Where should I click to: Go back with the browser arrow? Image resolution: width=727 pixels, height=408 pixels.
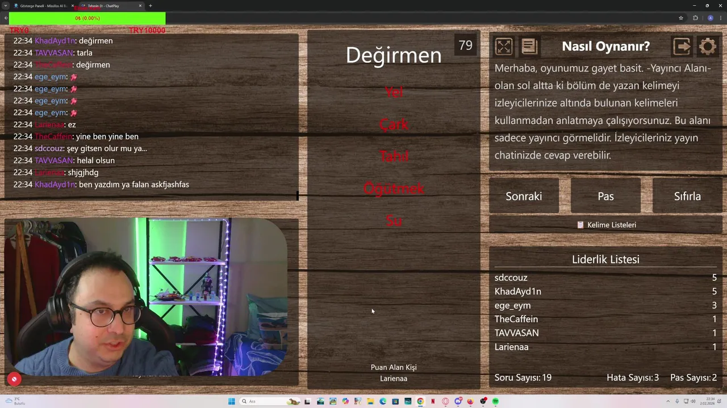pyautogui.click(x=6, y=18)
